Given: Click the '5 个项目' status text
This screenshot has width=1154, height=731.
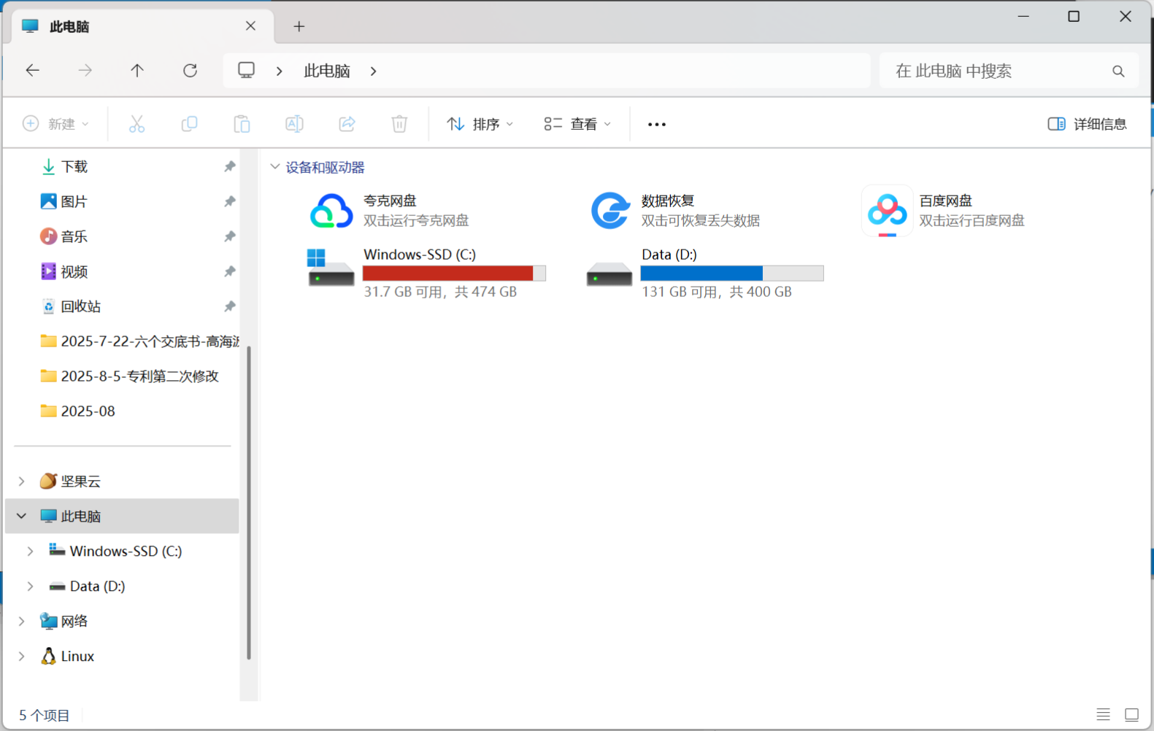Looking at the screenshot, I should click(44, 716).
